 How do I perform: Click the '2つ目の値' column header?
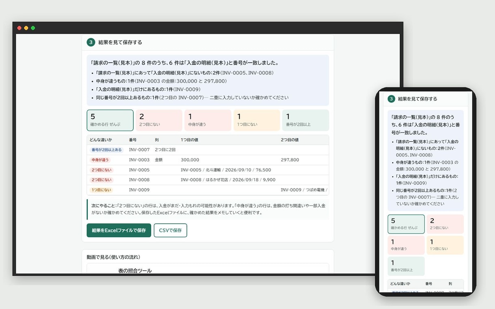(290, 140)
